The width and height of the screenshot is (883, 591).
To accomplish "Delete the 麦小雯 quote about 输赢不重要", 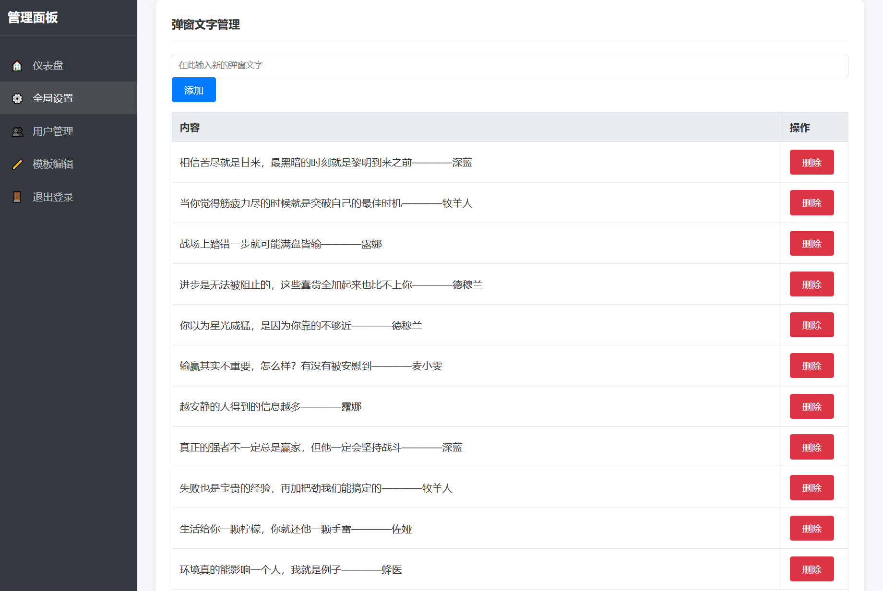I will pyautogui.click(x=811, y=365).
